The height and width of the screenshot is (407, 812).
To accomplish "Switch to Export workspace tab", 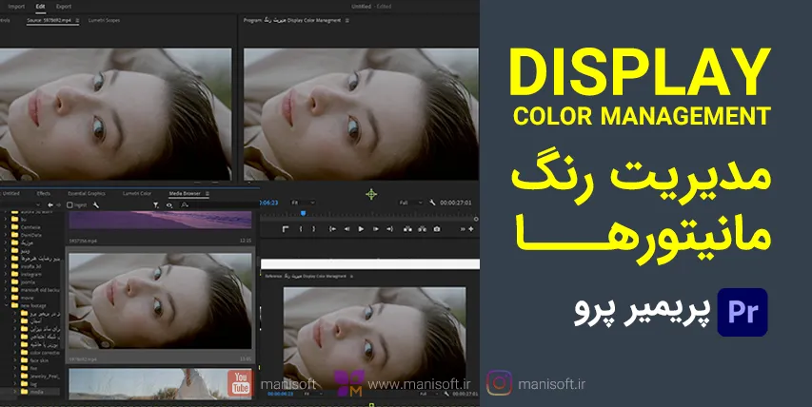I will click(x=64, y=7).
